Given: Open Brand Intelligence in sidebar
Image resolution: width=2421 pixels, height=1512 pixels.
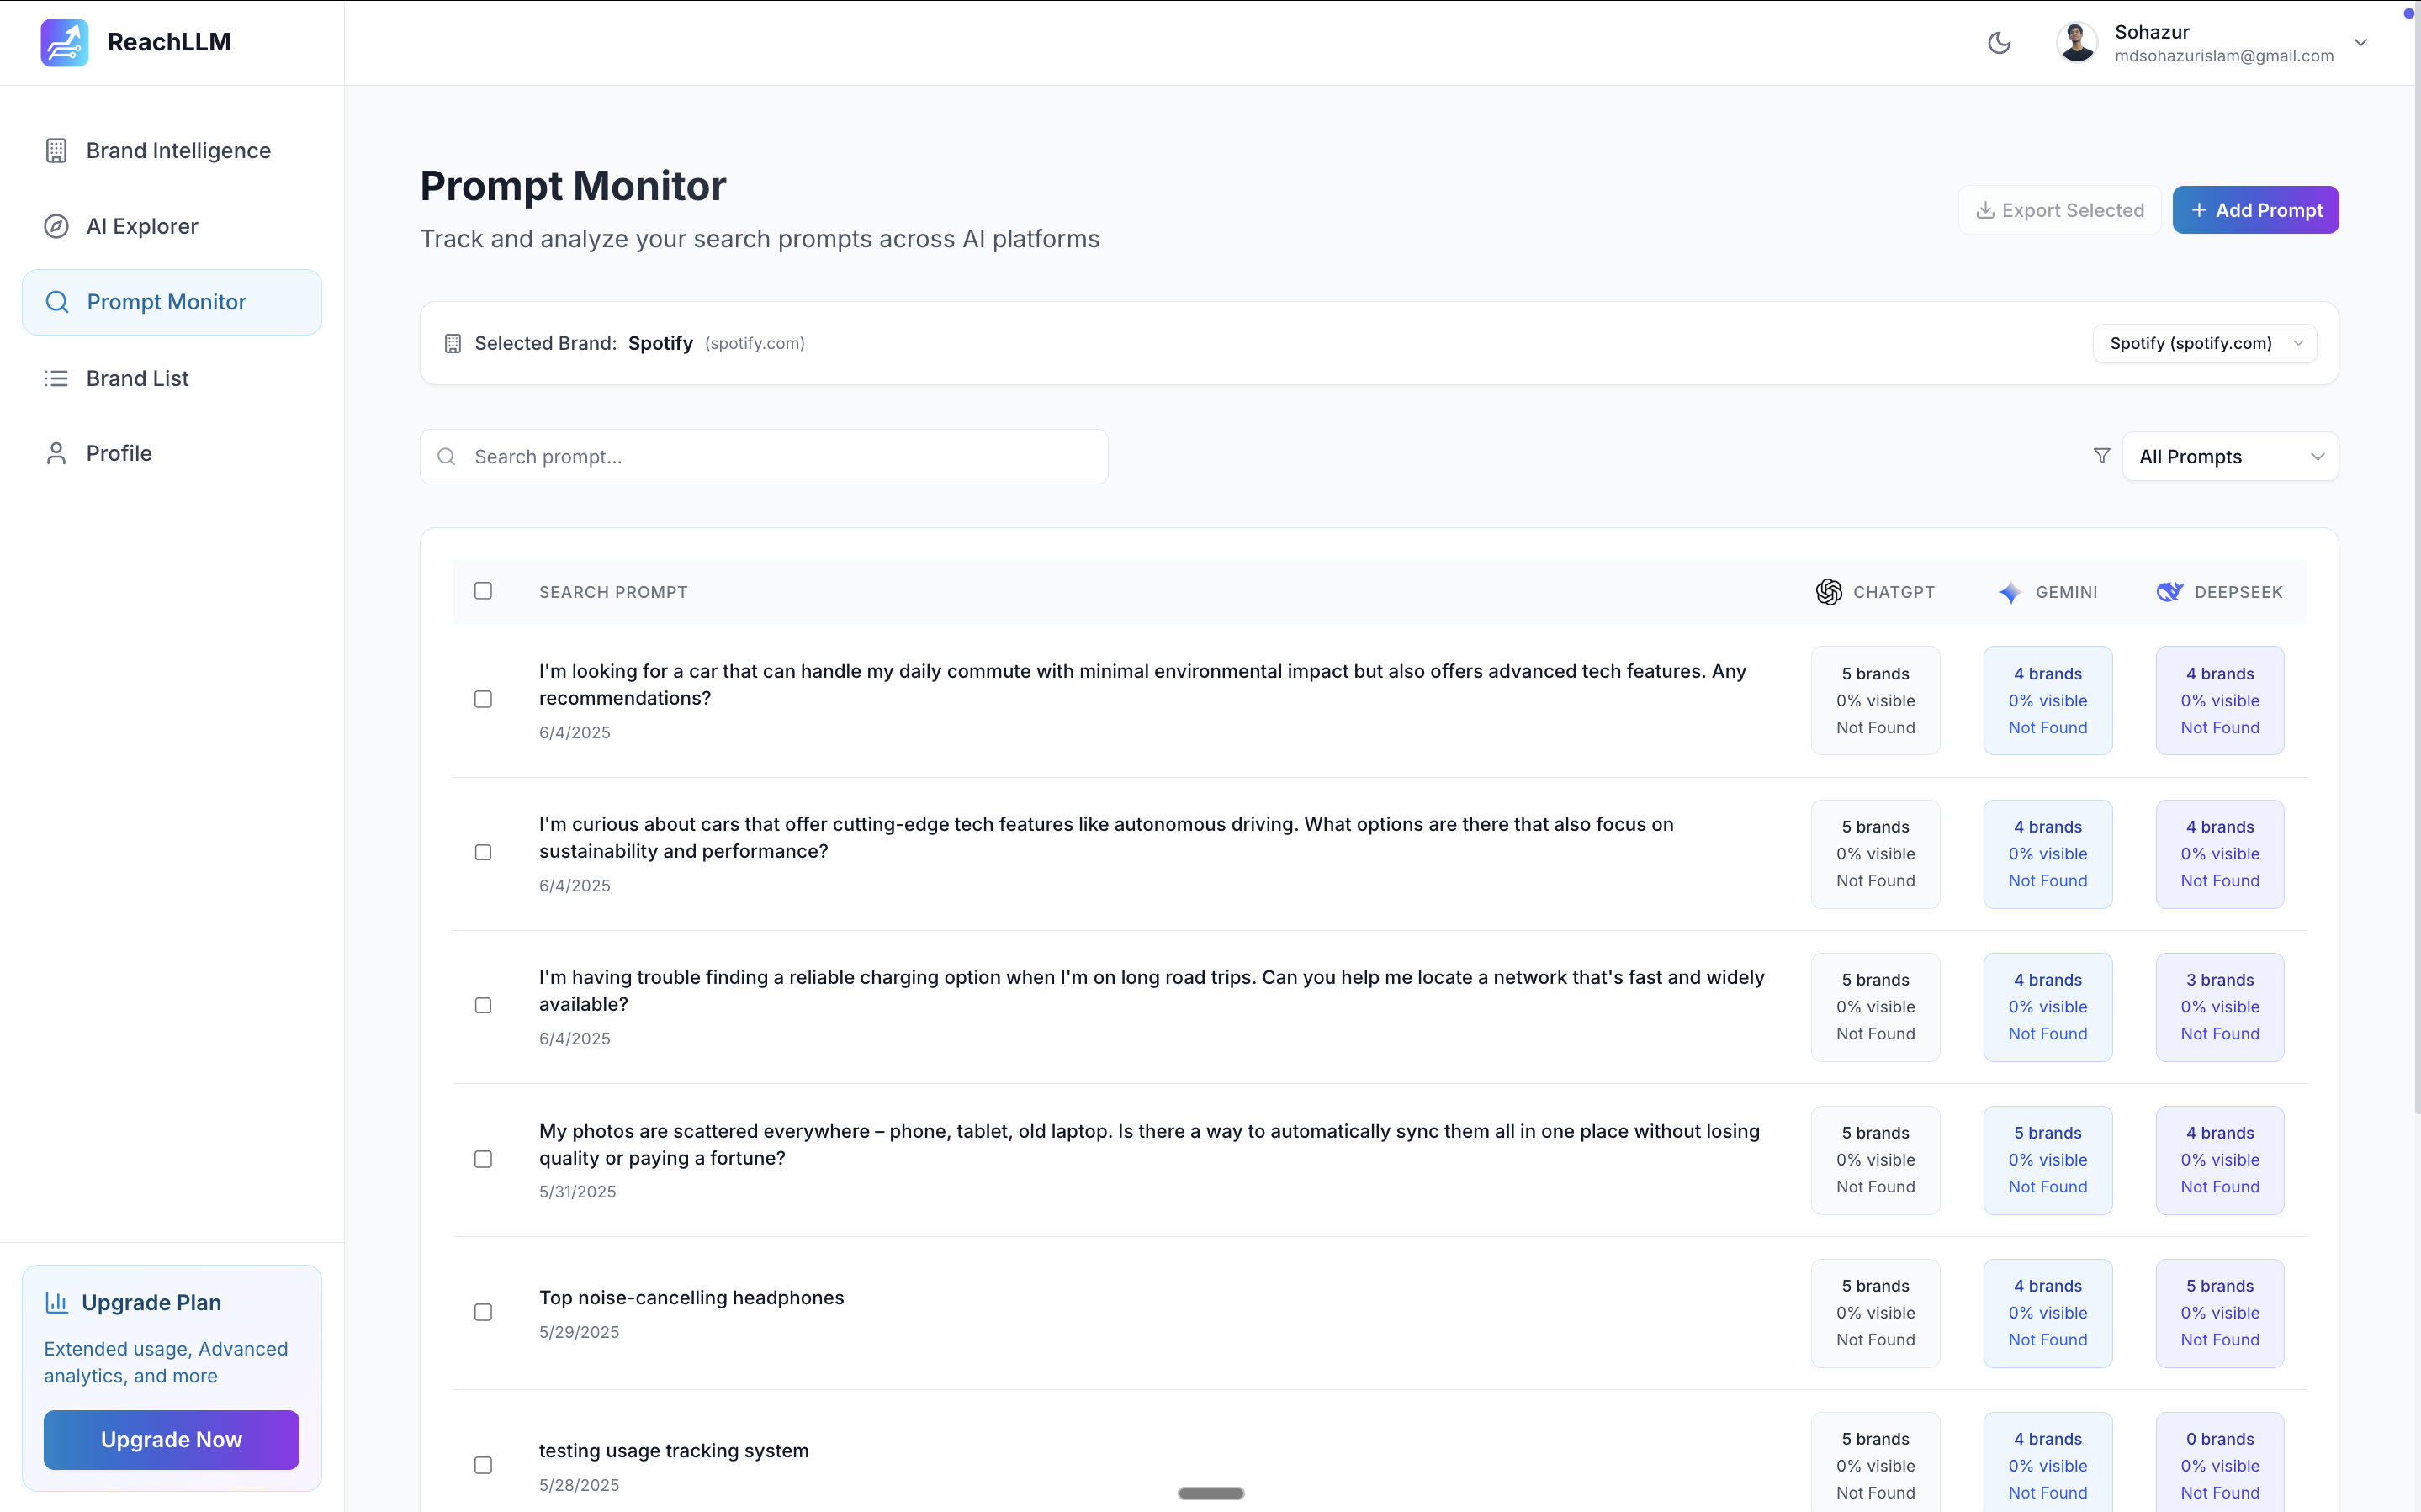Looking at the screenshot, I should (x=172, y=151).
